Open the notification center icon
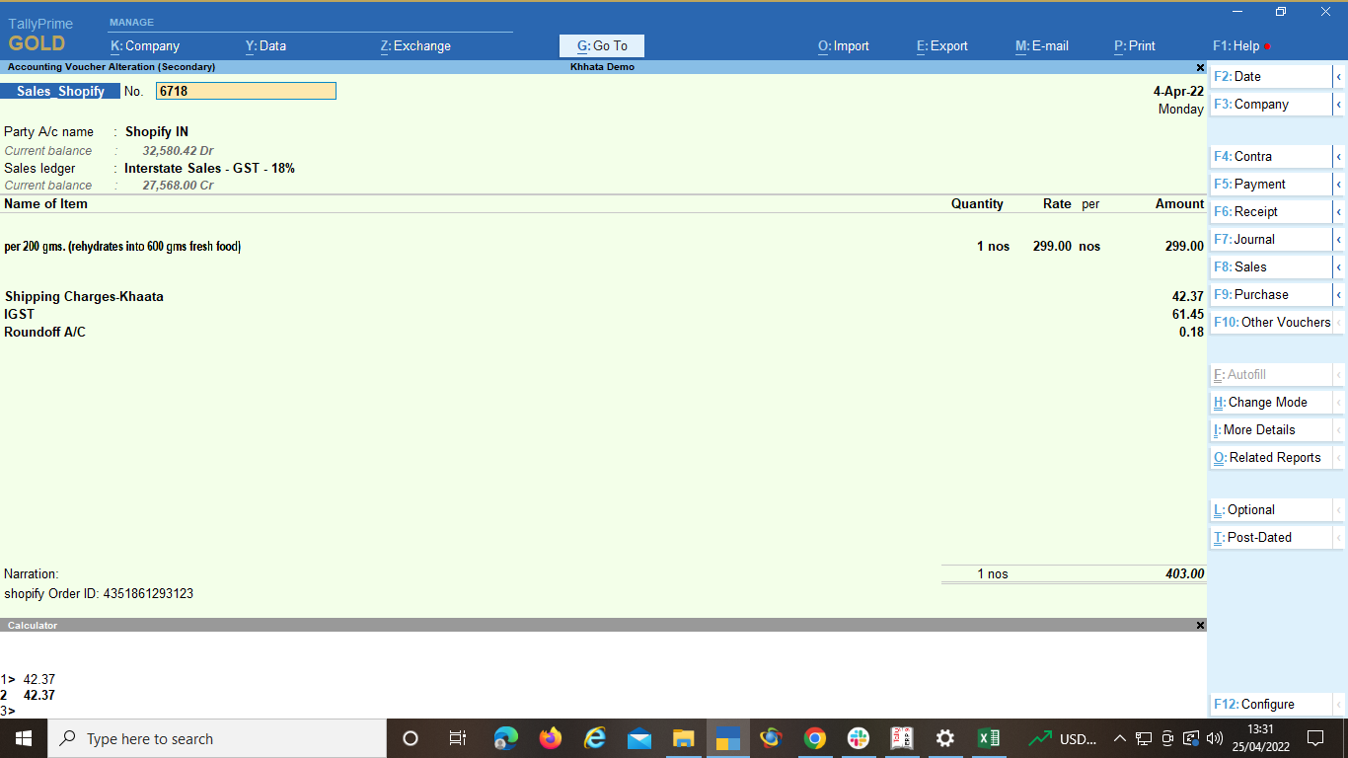This screenshot has height=758, width=1348. [x=1314, y=738]
